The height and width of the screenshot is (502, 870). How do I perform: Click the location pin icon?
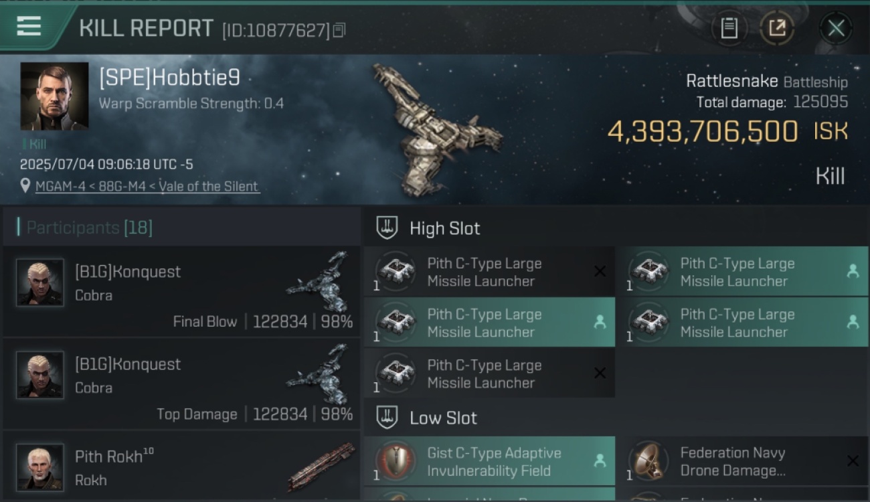click(25, 185)
